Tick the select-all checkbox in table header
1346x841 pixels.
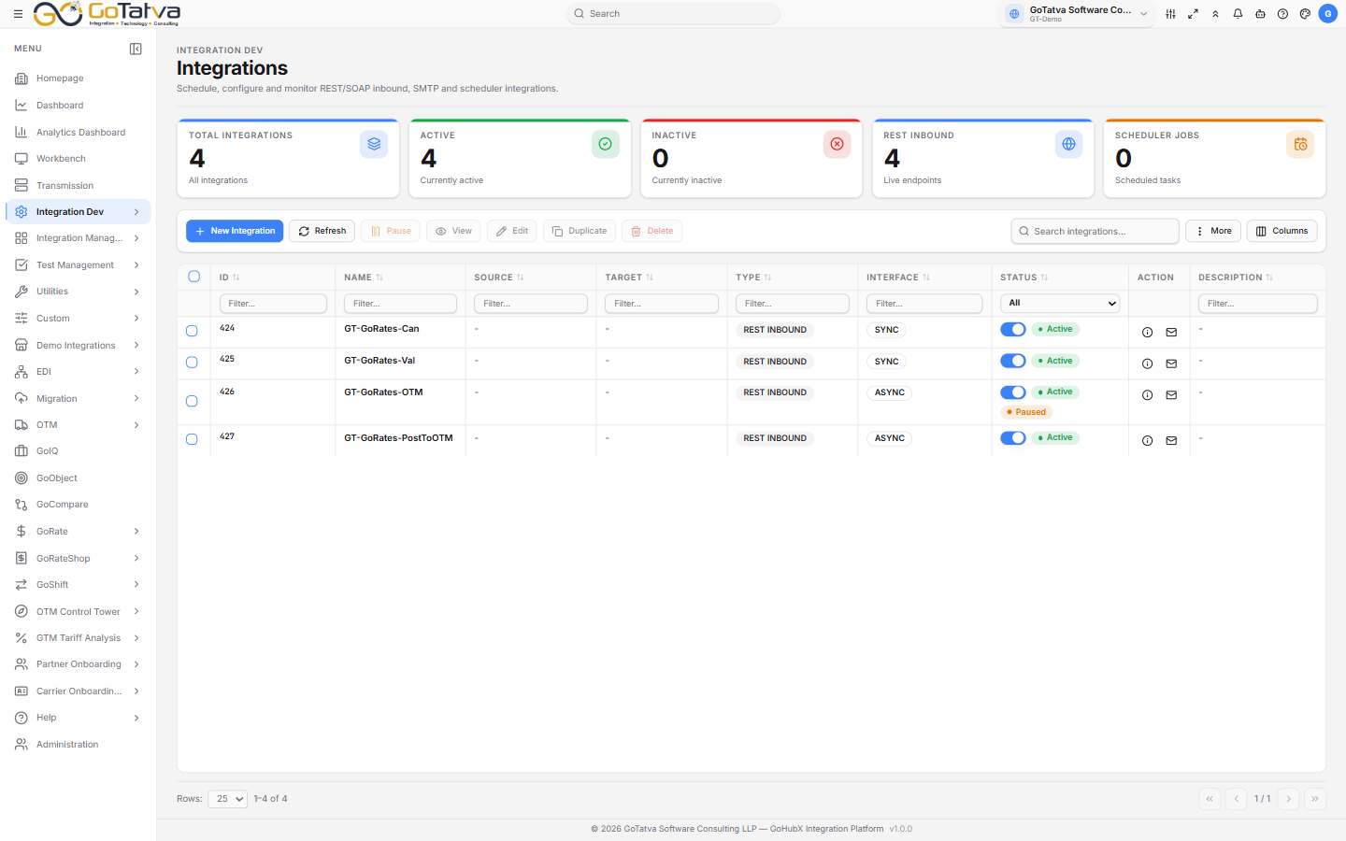(x=194, y=277)
